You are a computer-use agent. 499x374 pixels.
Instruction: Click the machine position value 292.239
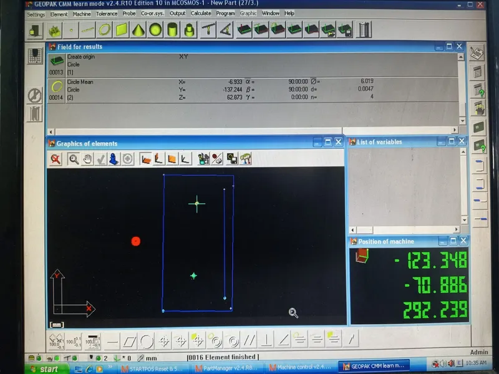(x=435, y=310)
